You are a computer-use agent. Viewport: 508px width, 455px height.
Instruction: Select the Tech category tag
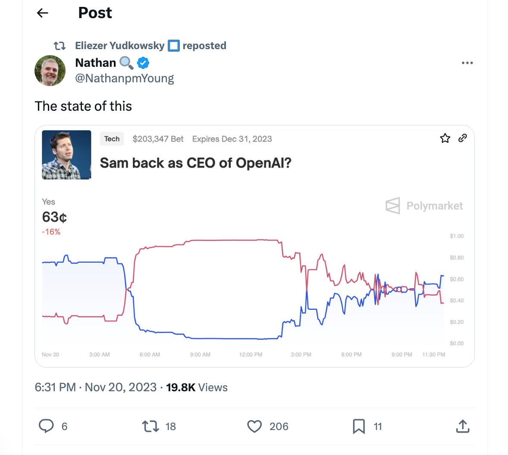point(112,139)
